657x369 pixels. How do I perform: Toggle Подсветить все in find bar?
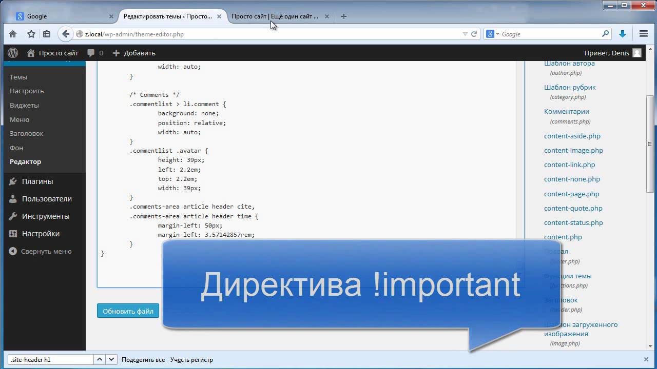pyautogui.click(x=143, y=360)
